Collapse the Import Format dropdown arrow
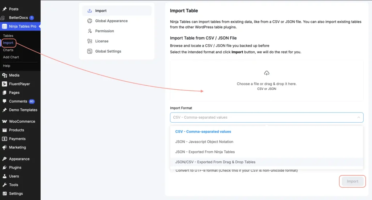Screen dimensions: 372x200 tap(359, 118)
